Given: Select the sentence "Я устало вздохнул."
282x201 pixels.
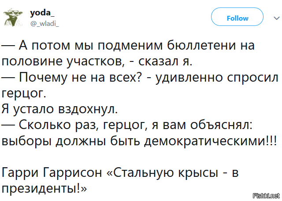Looking at the screenshot, I should 59,109.
